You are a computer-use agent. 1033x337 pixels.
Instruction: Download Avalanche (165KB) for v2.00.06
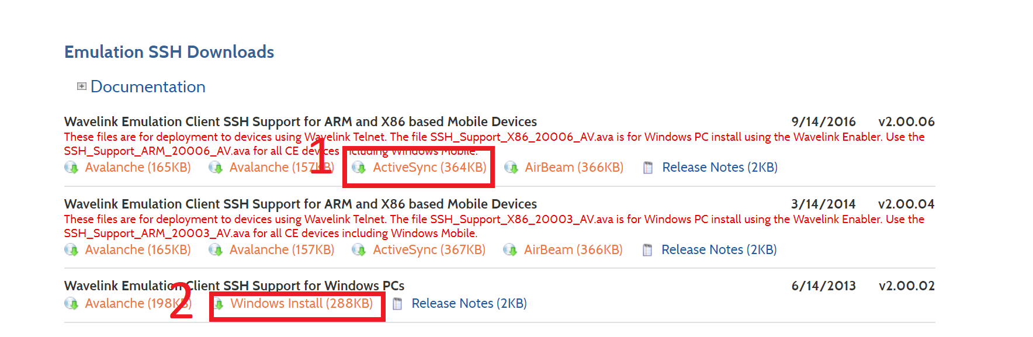point(138,168)
